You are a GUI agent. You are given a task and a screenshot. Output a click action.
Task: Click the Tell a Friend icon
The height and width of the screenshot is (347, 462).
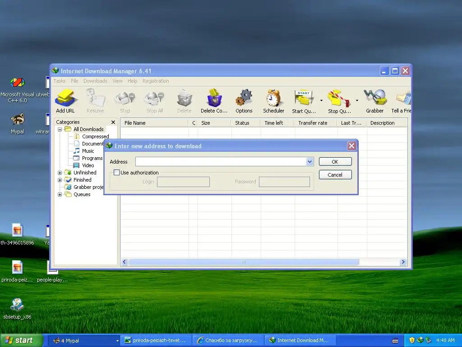pos(403,98)
